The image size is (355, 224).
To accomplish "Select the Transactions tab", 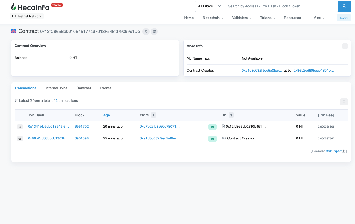I will click(26, 88).
